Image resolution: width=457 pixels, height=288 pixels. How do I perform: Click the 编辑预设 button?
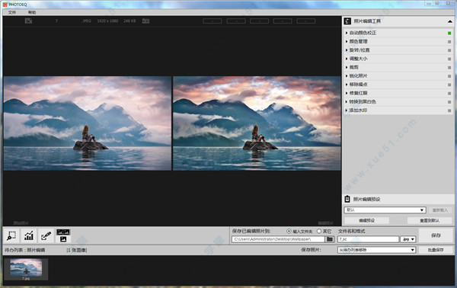(x=366, y=220)
